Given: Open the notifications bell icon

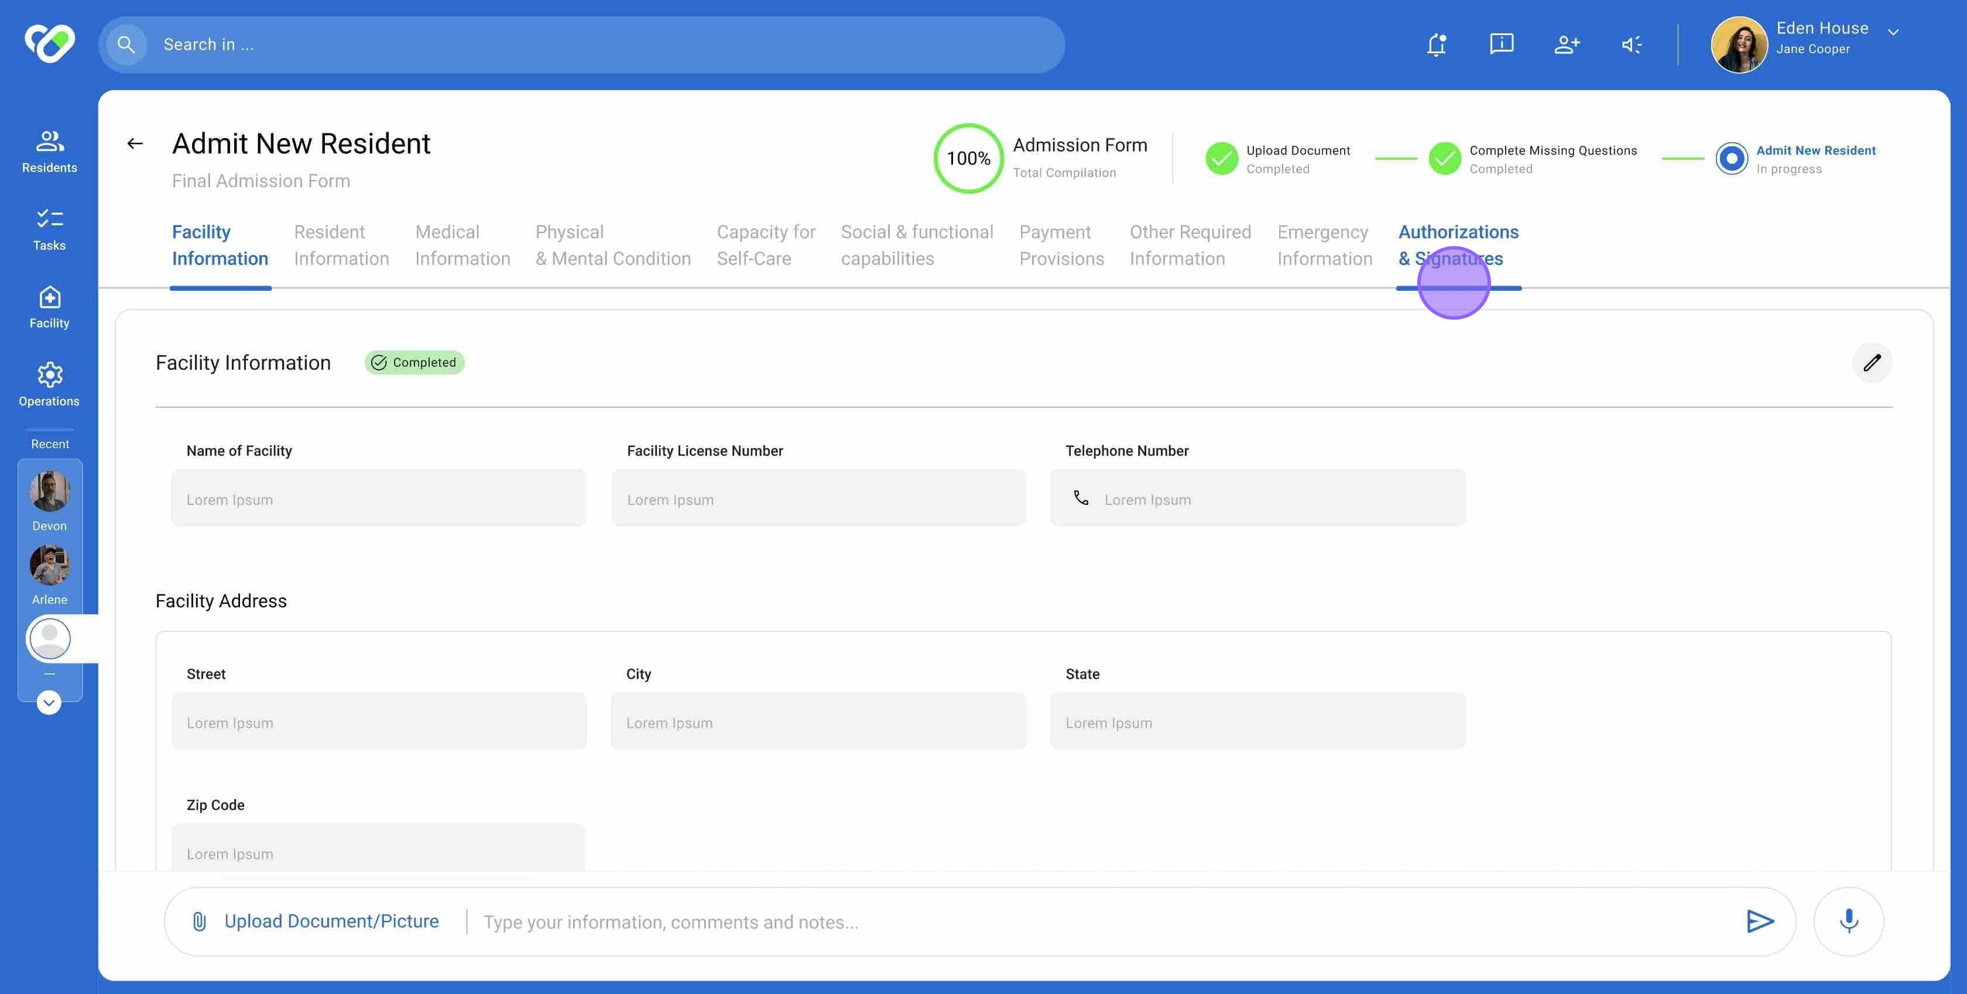Looking at the screenshot, I should (1436, 44).
